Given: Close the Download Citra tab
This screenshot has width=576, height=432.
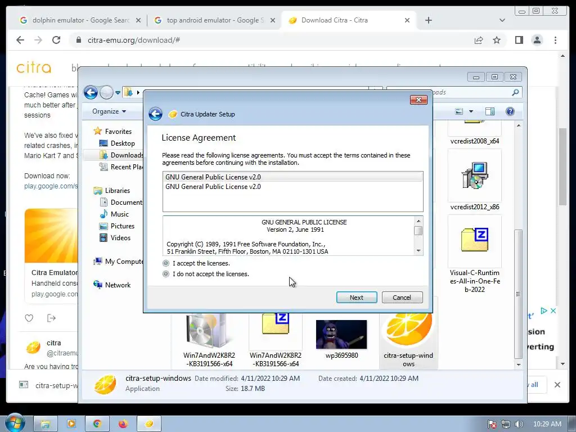Looking at the screenshot, I should [407, 20].
